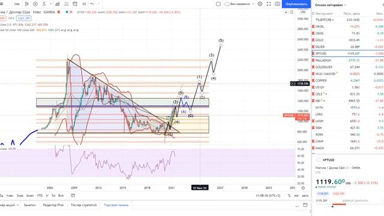Select the chart layout square icon
The height and width of the screenshot is (216, 384).
(x=218, y=4)
